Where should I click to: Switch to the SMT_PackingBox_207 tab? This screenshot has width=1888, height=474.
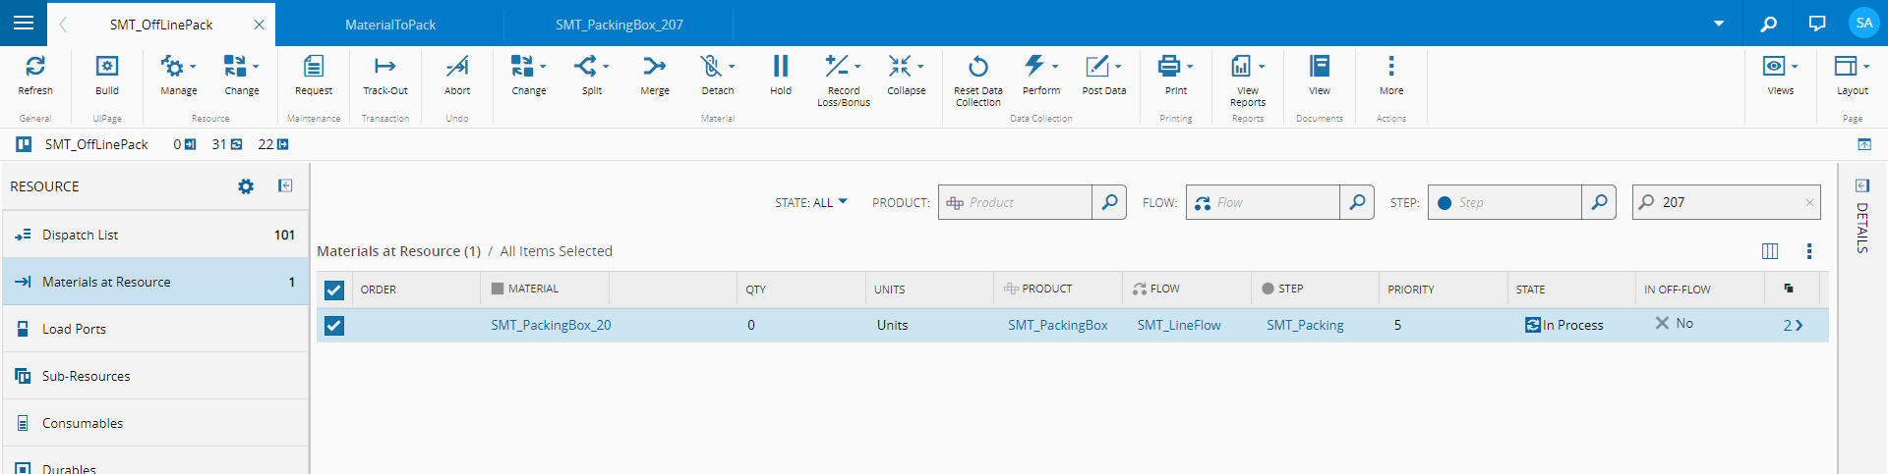tap(619, 25)
